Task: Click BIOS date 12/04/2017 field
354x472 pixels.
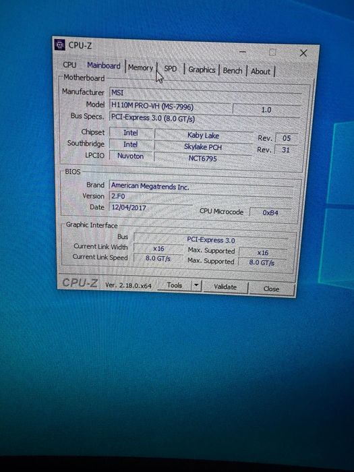Action: [150, 208]
